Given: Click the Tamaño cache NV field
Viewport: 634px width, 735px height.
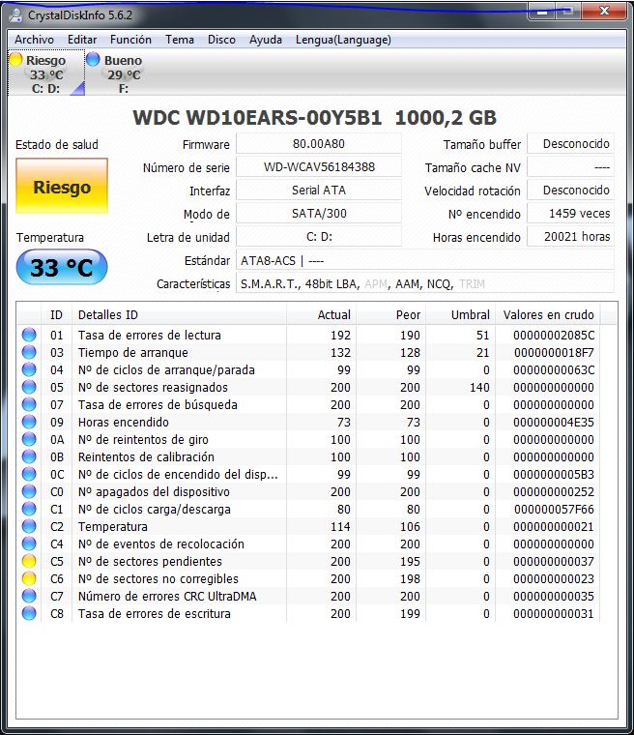Looking at the screenshot, I should 571,167.
